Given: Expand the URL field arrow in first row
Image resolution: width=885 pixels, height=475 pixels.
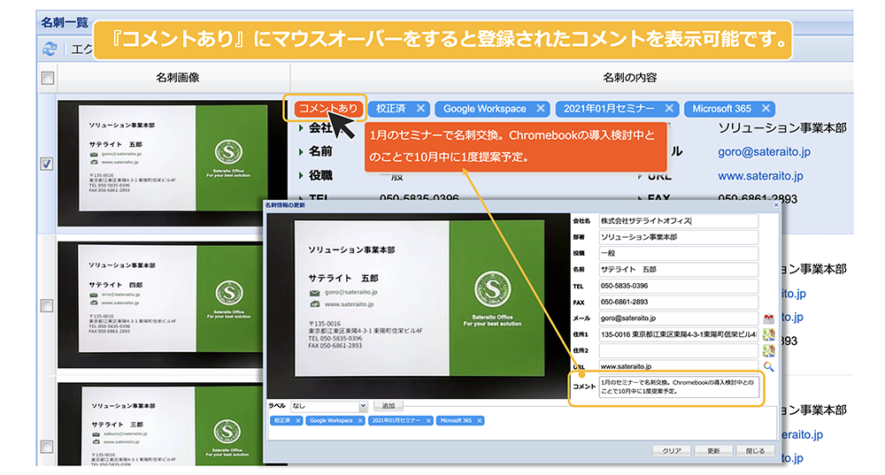Looking at the screenshot, I should pos(640,176).
